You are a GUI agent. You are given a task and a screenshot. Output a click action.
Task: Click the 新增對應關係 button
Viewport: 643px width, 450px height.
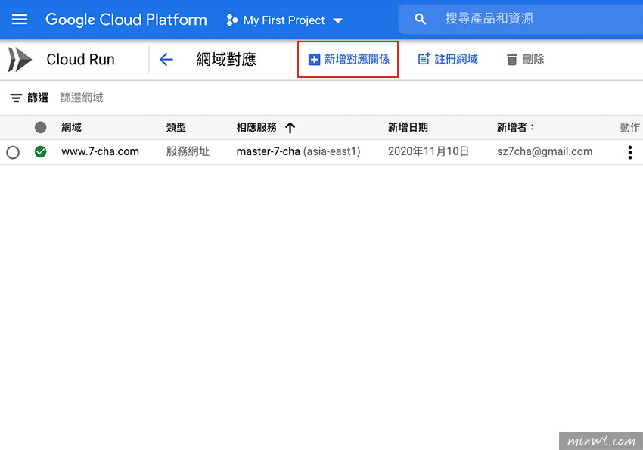tap(348, 60)
